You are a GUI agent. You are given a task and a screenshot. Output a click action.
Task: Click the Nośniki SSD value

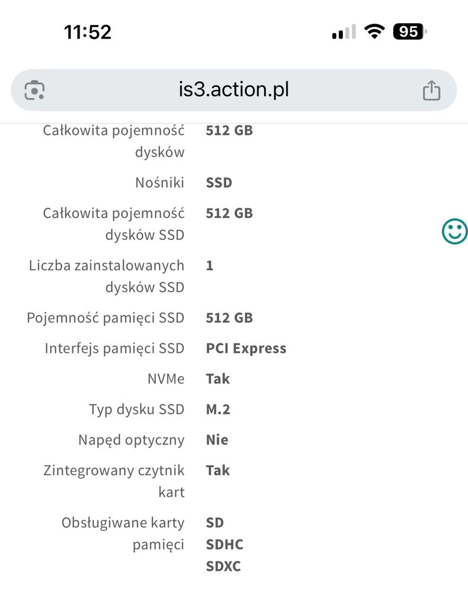[x=219, y=182]
